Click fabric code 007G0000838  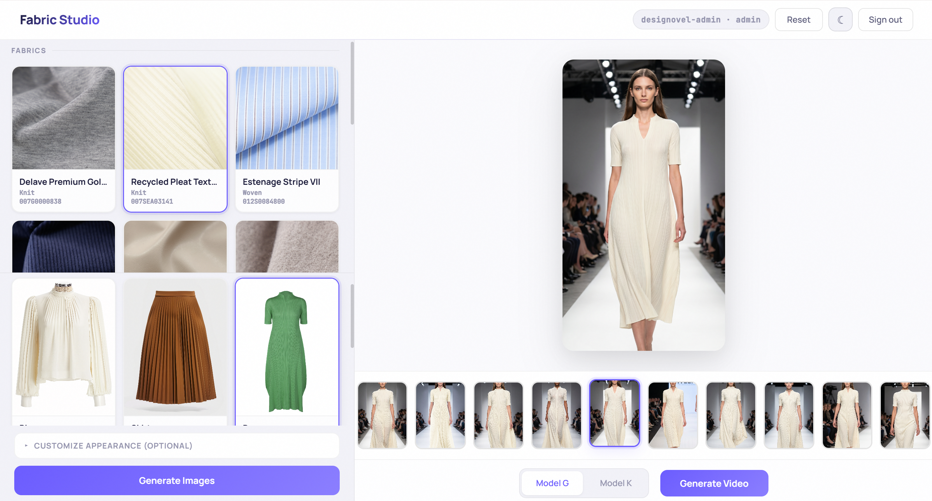pos(40,201)
